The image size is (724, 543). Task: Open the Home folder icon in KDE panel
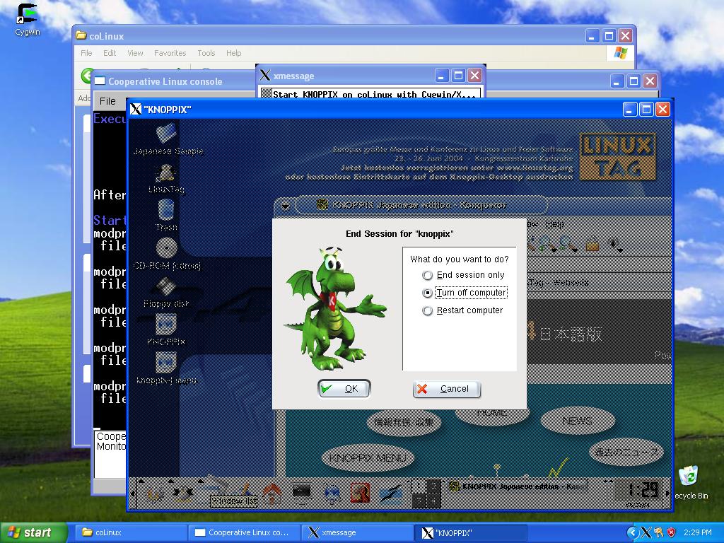[271, 494]
